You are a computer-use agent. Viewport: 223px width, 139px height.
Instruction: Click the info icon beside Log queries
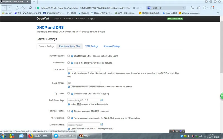[x=72, y=94]
